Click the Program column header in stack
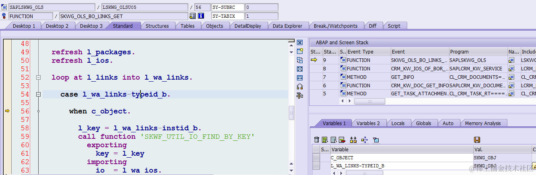 (x=478, y=51)
